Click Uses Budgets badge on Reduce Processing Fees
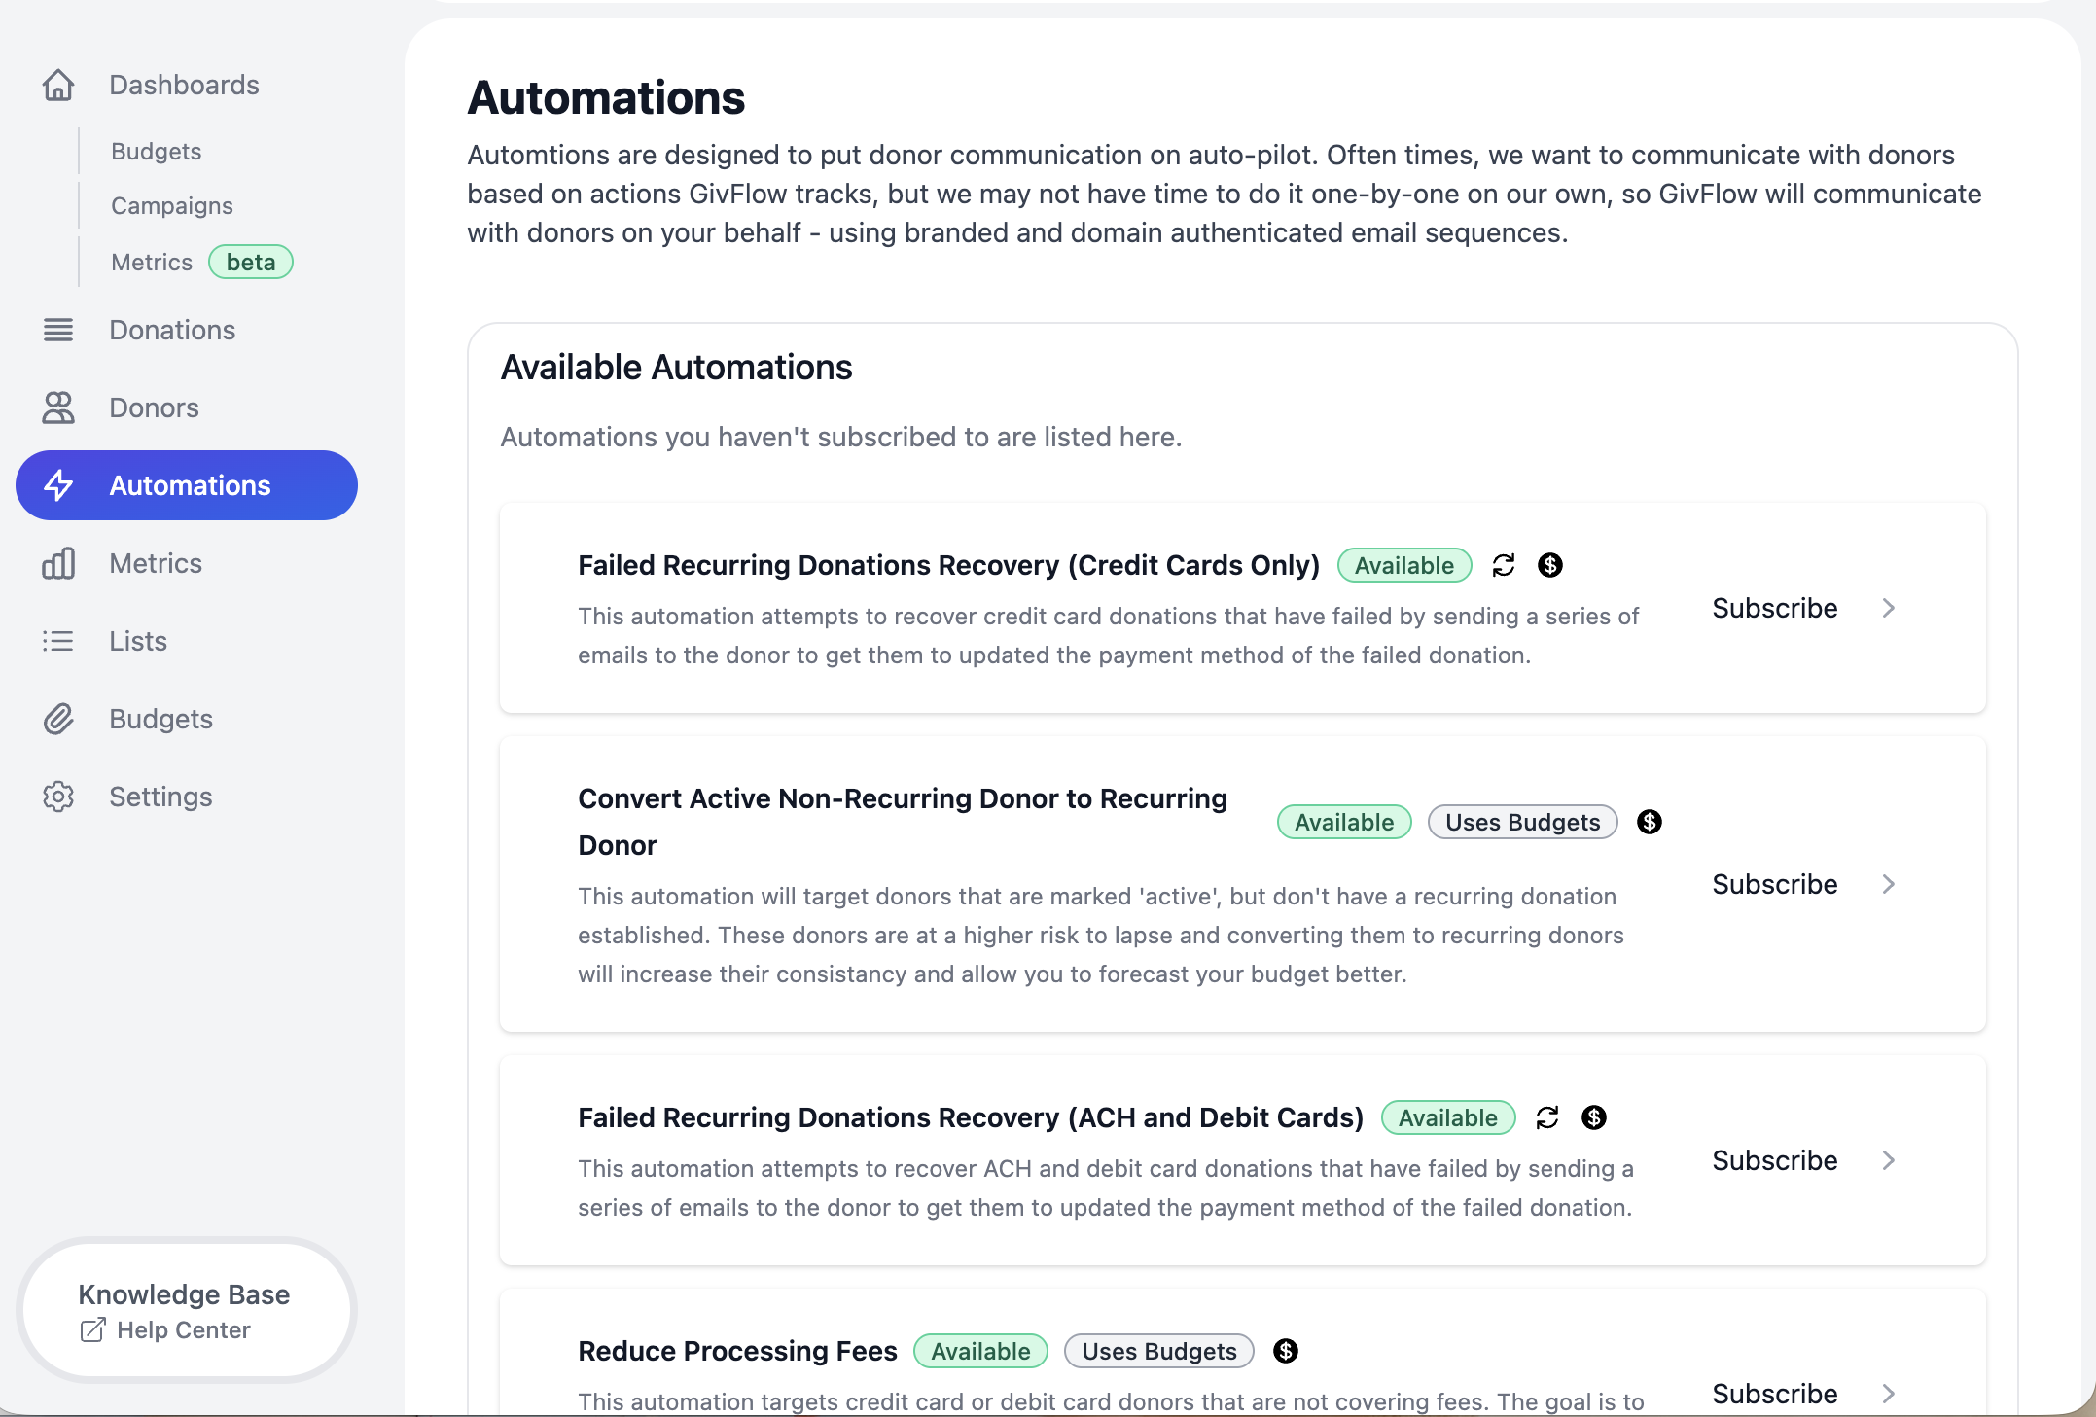The width and height of the screenshot is (2096, 1417). point(1158,1351)
